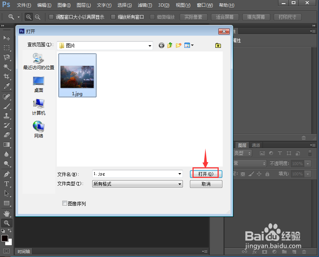
Task: Expand the 不透明度 100% dropdown
Action: point(308,164)
